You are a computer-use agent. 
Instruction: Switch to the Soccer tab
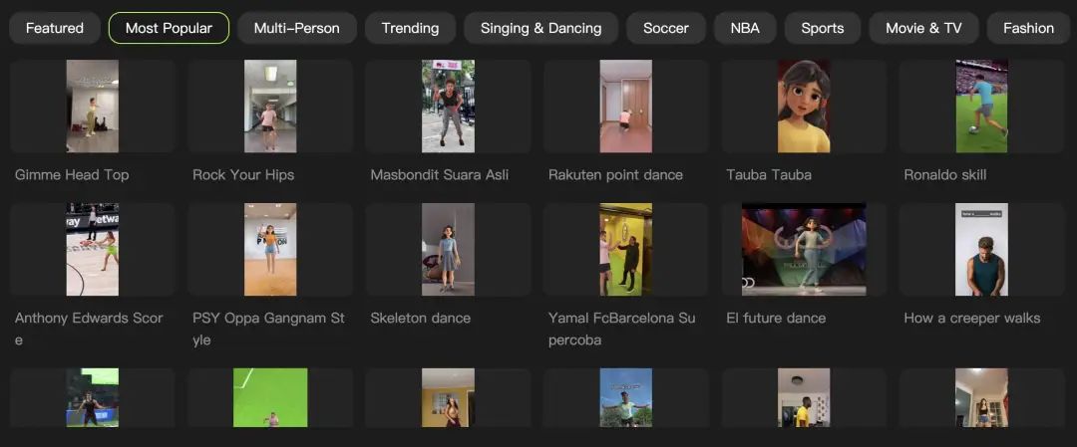click(665, 28)
